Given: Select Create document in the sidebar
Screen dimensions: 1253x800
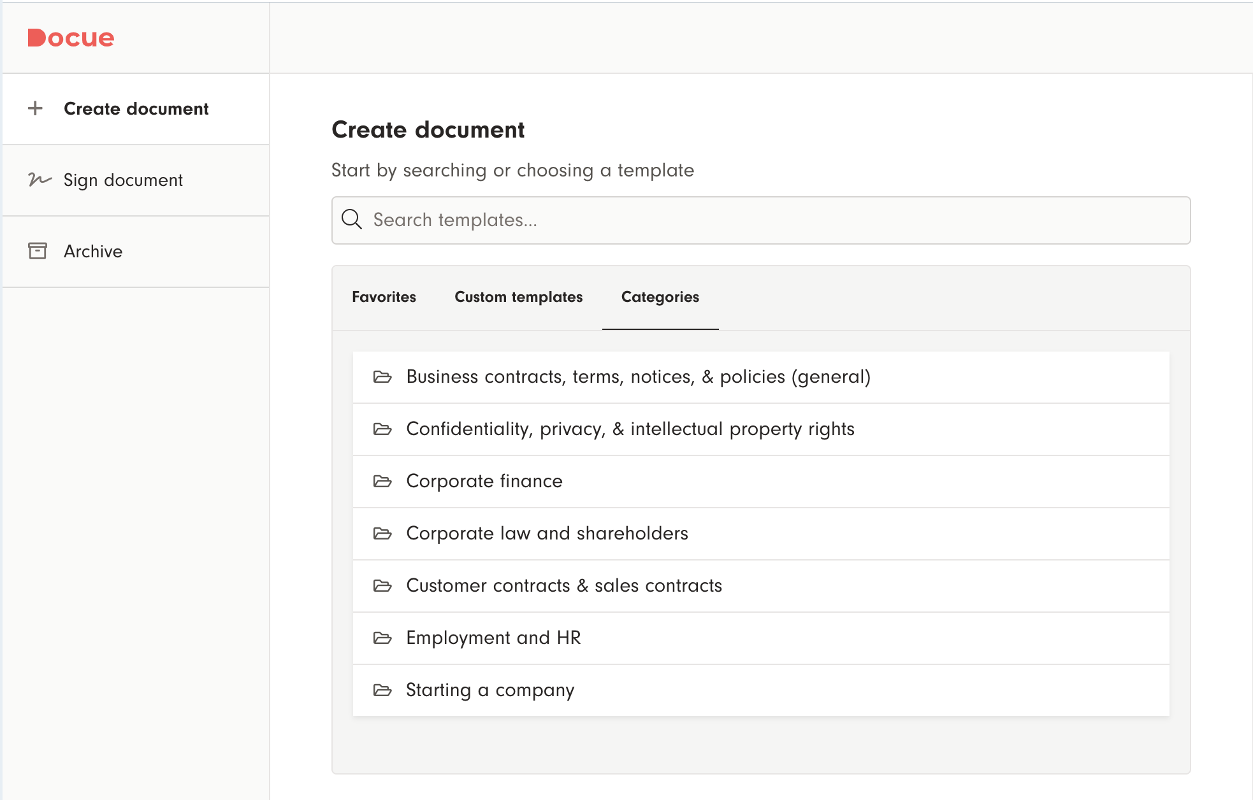Looking at the screenshot, I should coord(136,109).
